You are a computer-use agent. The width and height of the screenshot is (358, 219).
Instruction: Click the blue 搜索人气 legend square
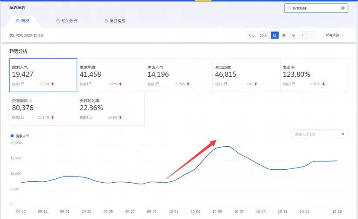pyautogui.click(x=12, y=136)
